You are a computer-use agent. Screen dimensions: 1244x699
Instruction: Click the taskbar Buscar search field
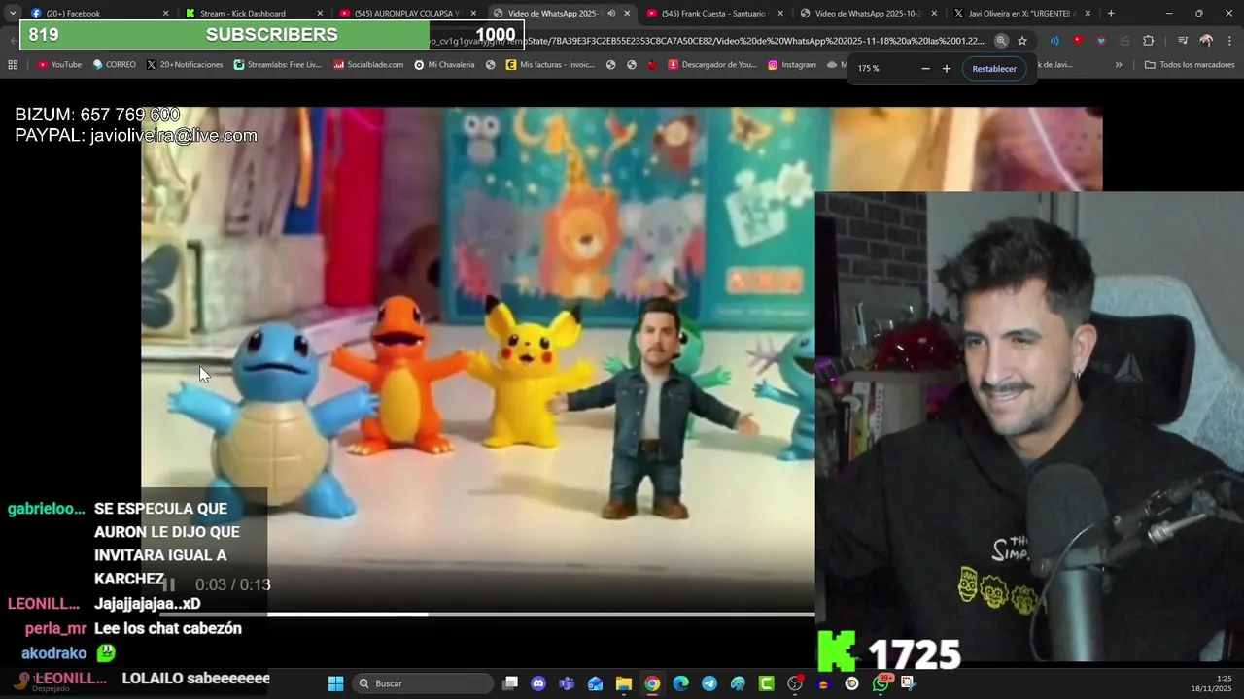tap(422, 683)
